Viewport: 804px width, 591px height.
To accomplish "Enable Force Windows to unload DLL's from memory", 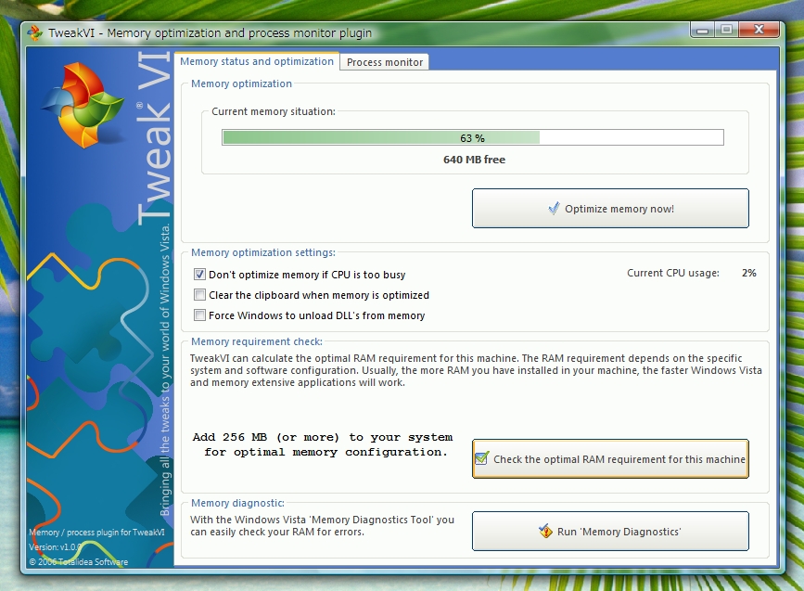I will click(199, 315).
